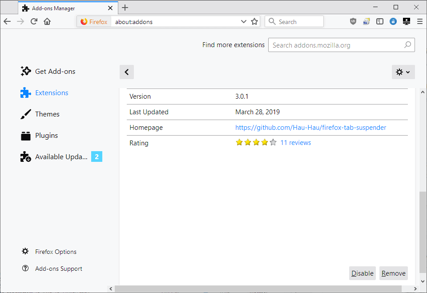Screen dimensions: 427x293
Task: Open the uBlock Origin shield icon
Action: (x=353, y=21)
